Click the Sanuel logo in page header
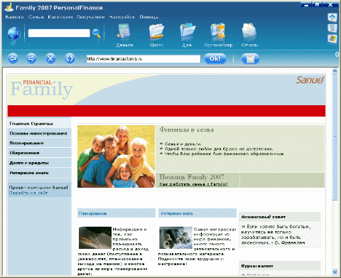This screenshot has width=341, height=278. tap(310, 80)
